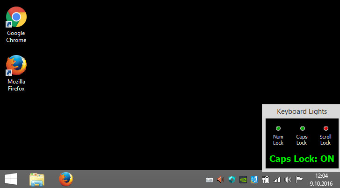The width and height of the screenshot is (340, 188).
Task: Click the green Num Lock indicator light
Action: click(x=278, y=128)
